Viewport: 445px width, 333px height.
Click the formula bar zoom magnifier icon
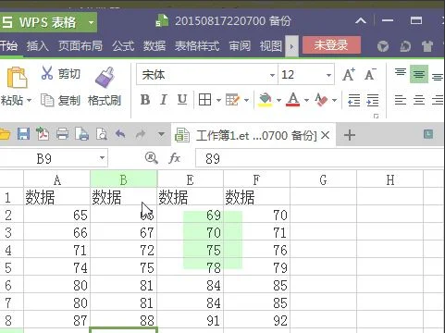[x=152, y=158]
